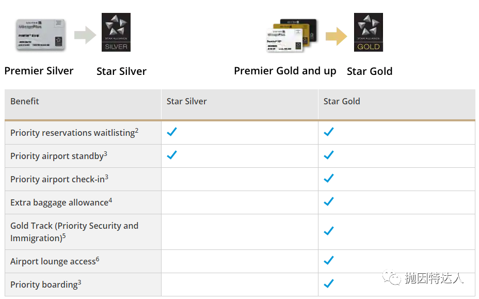
Task: Click the Premier Gold and up label
Action: [285, 71]
